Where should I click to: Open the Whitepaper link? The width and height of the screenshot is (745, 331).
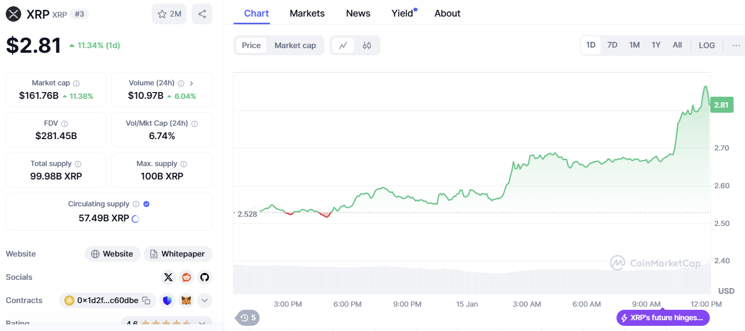coord(178,254)
